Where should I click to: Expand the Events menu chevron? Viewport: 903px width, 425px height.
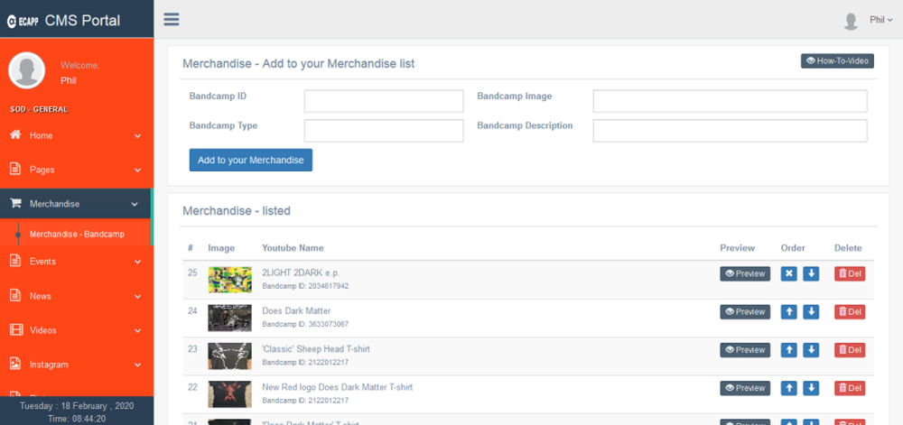(137, 263)
